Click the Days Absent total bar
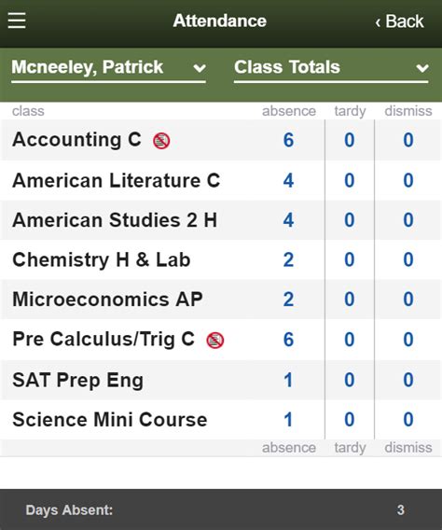442x530 pixels. [x=221, y=509]
